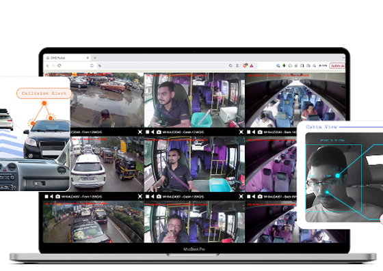383x271 pixels.
Task: Expand top-row Cabin feed to fullscreen
Action: click(241, 132)
